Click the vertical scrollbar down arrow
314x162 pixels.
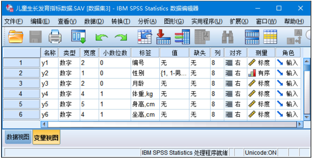point(307,117)
